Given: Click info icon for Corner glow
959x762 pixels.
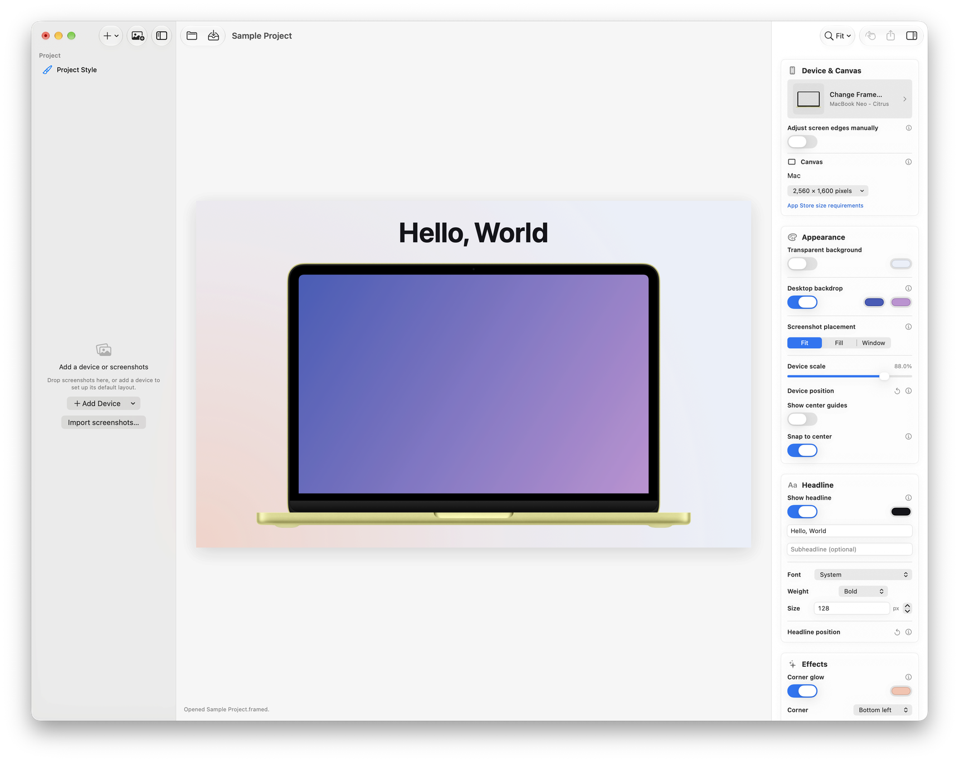Looking at the screenshot, I should click(909, 677).
